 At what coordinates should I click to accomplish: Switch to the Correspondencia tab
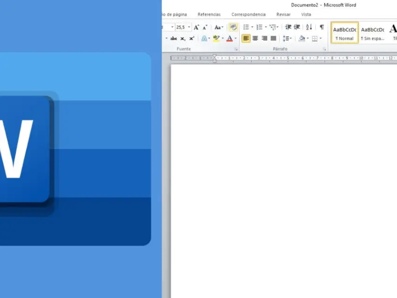248,14
